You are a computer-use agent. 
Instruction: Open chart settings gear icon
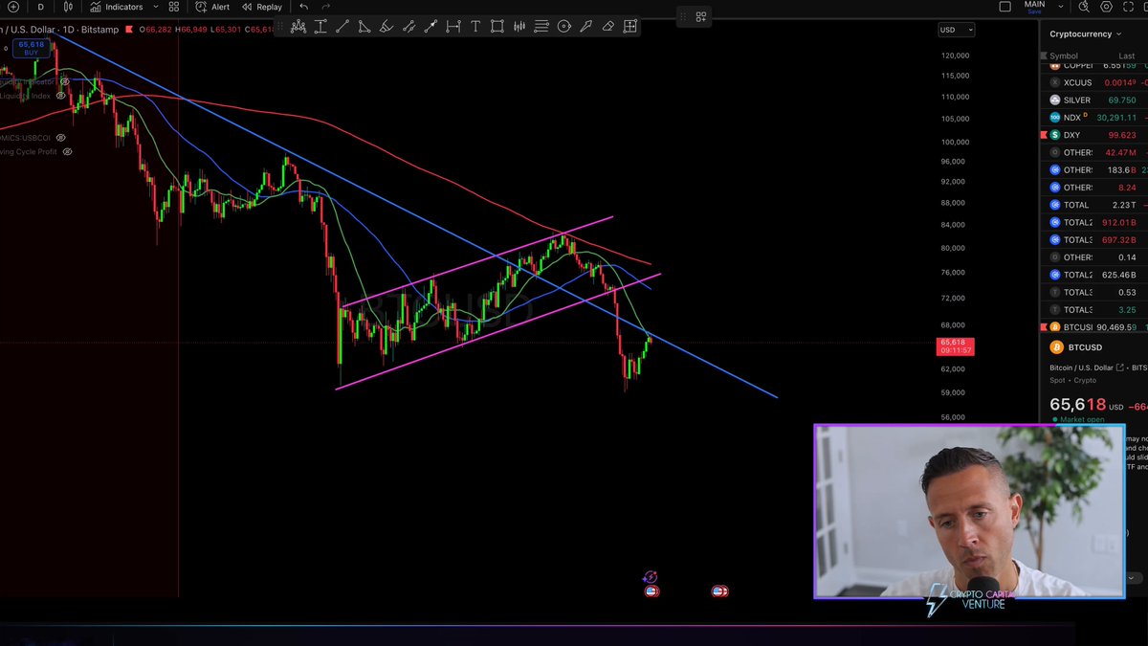click(1107, 7)
